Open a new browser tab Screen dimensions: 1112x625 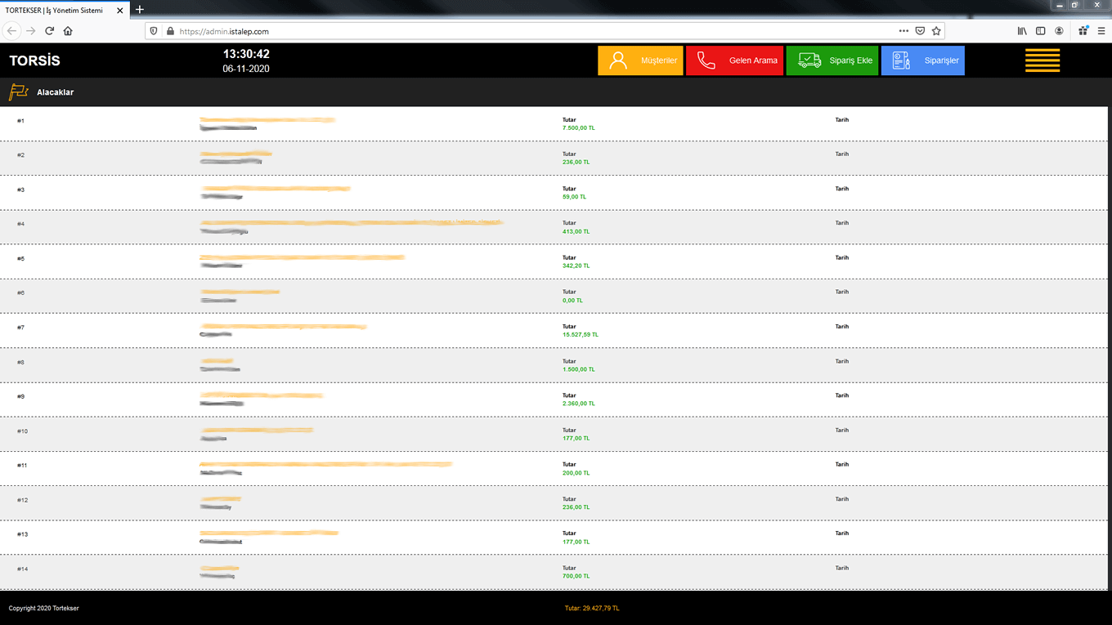pyautogui.click(x=140, y=9)
